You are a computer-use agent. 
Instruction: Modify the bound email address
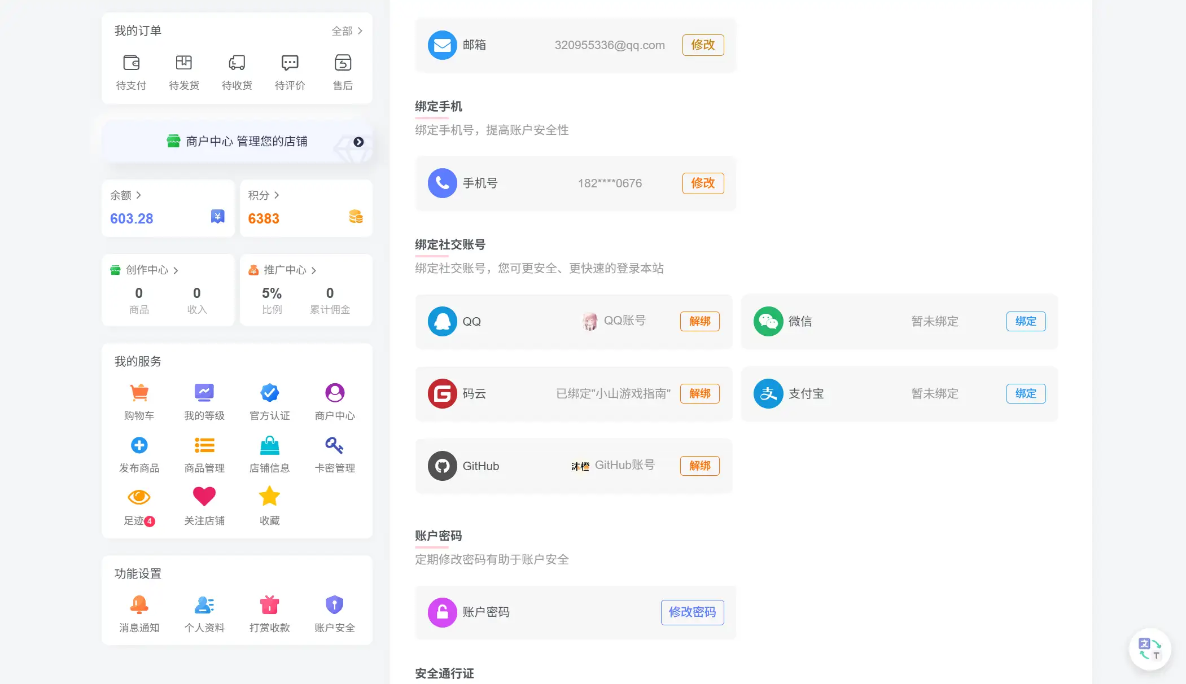[703, 45]
